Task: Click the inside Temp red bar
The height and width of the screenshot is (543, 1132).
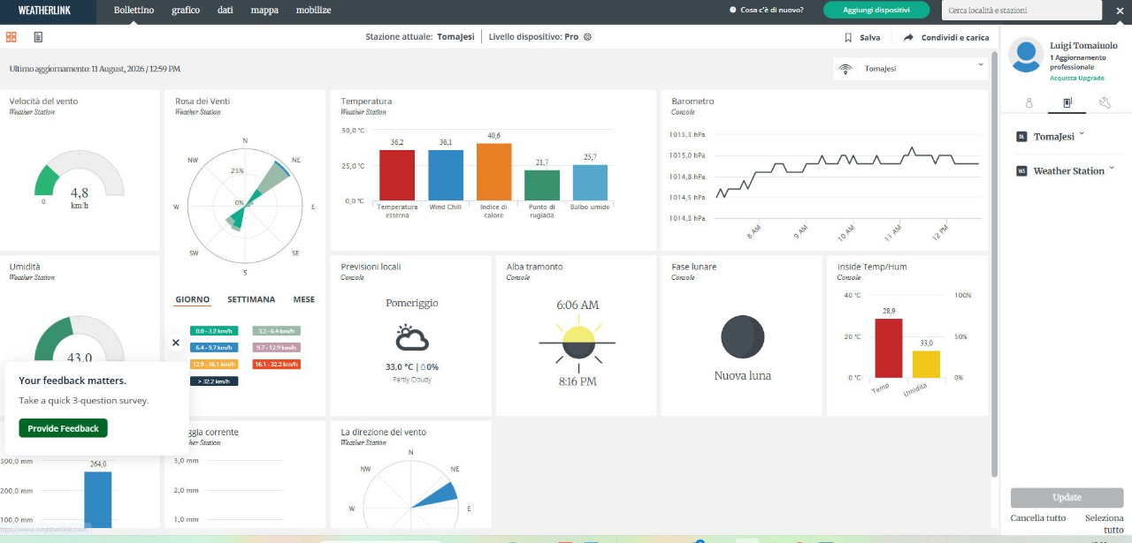Action: (x=889, y=348)
